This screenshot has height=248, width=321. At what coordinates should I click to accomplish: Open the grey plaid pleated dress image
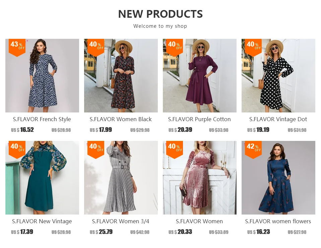tap(121, 177)
